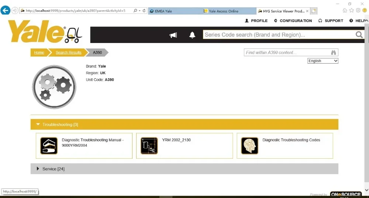Click the browser refresh icon
The image size is (369, 198).
tap(144, 11)
